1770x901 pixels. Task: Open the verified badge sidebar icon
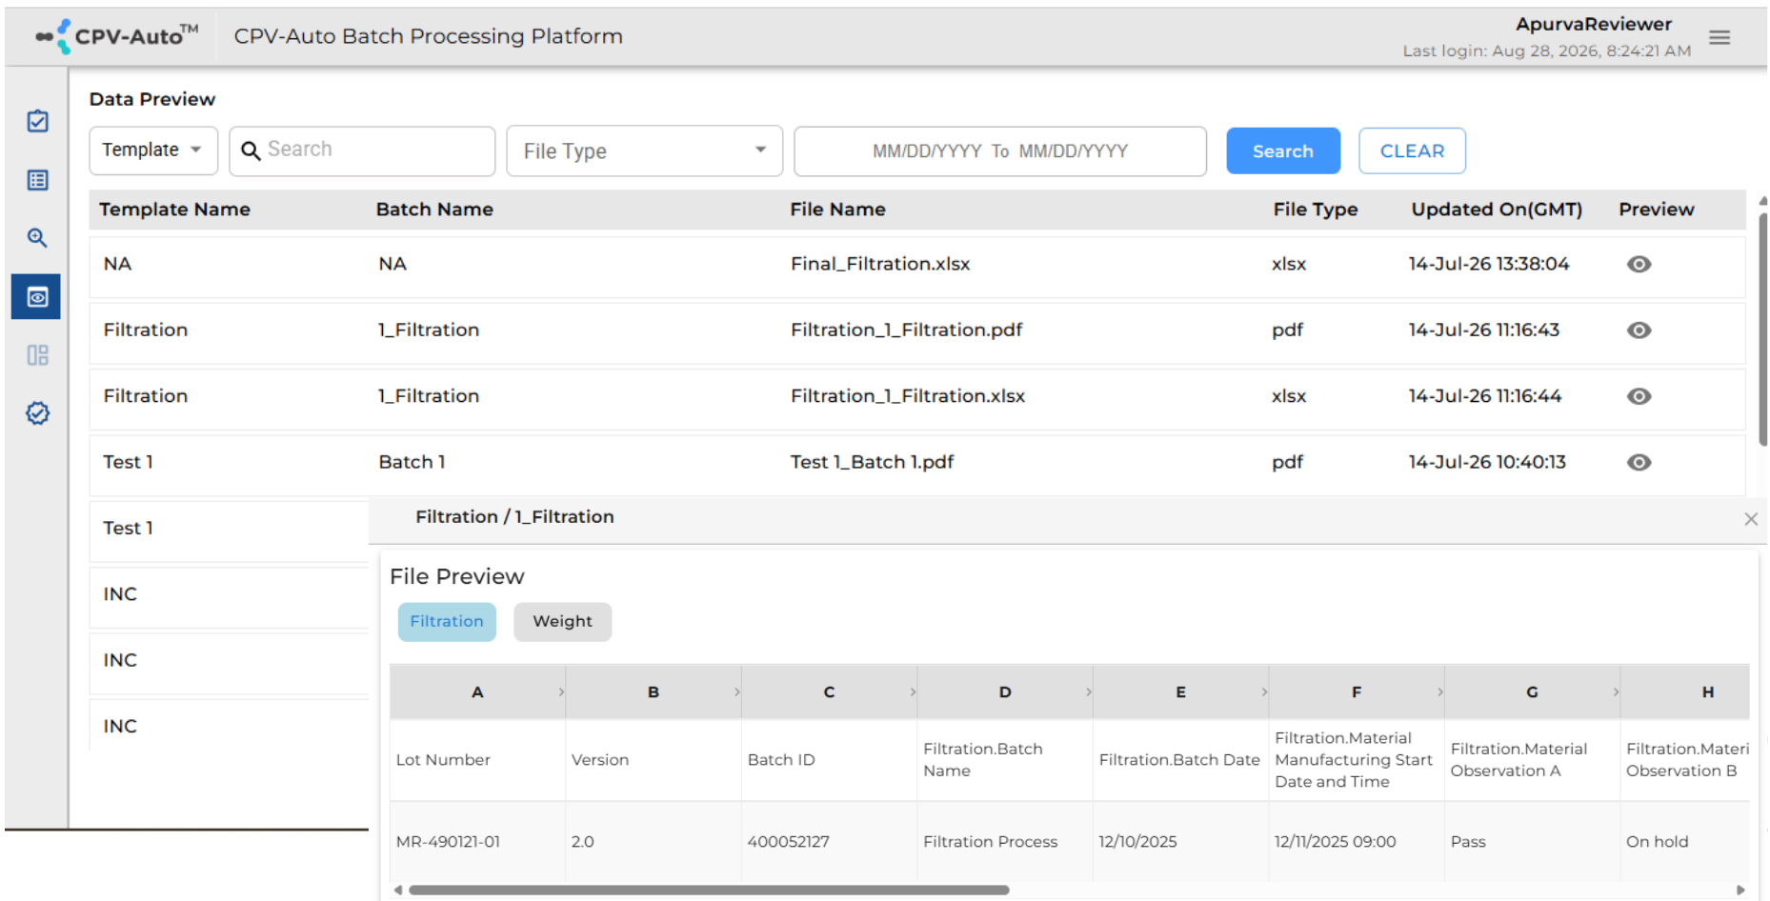coord(37,413)
